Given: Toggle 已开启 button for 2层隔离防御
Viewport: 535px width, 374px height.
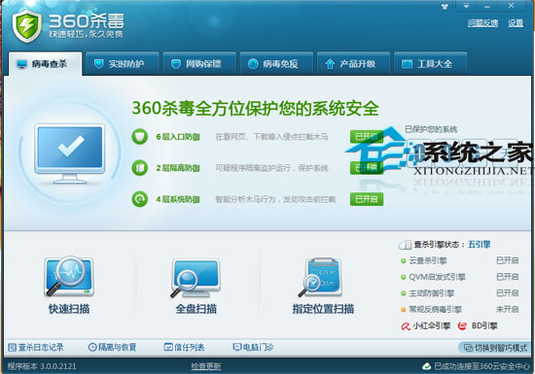Looking at the screenshot, I should click(367, 168).
